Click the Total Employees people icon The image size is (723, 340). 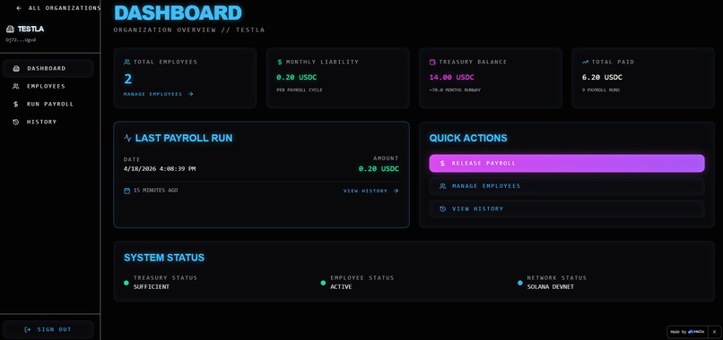[126, 62]
